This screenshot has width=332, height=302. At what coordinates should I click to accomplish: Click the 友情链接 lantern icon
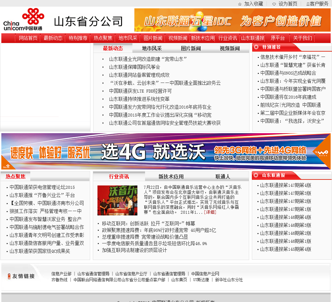coord(9,276)
